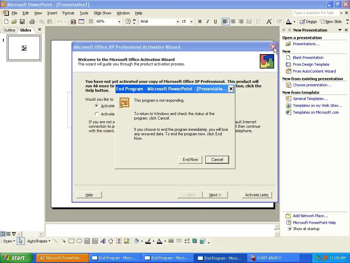Apply Bold formatting
Image resolution: width=350 pixels, height=263 pixels.
coord(200,22)
